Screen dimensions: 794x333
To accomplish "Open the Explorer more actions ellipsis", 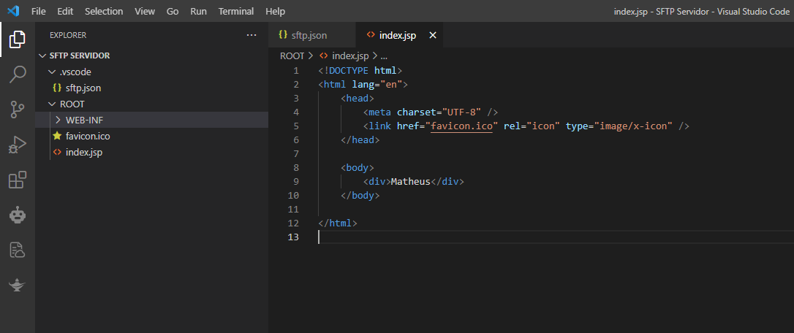I will [252, 35].
